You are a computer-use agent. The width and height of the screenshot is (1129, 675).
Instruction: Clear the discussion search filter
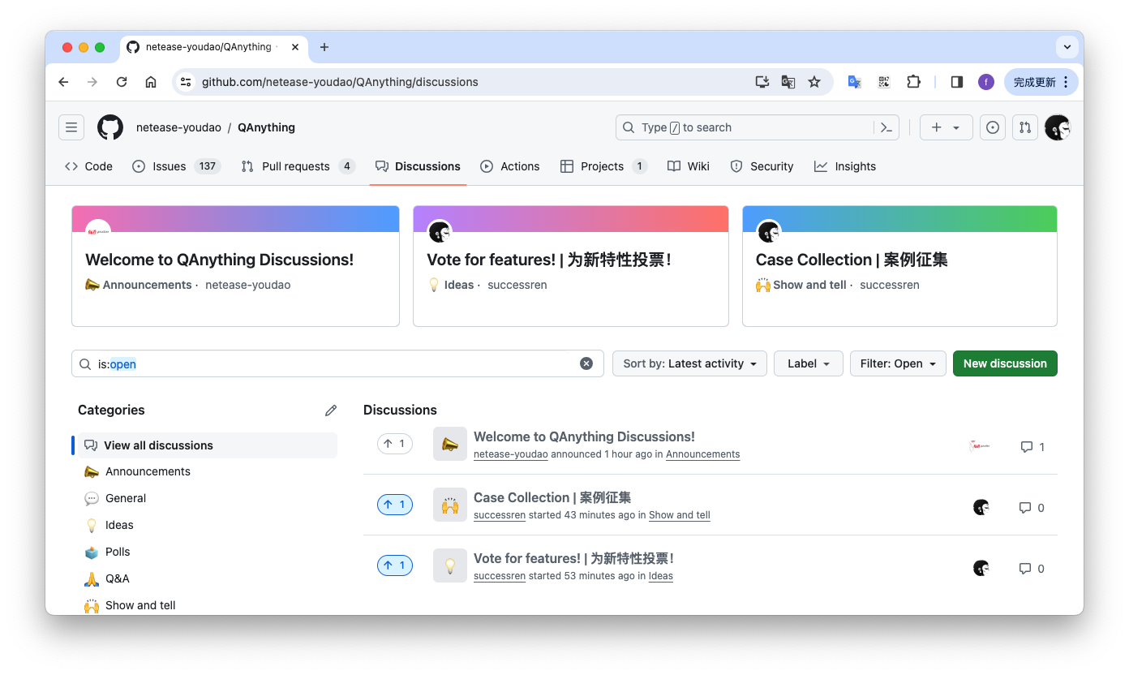[x=586, y=363]
